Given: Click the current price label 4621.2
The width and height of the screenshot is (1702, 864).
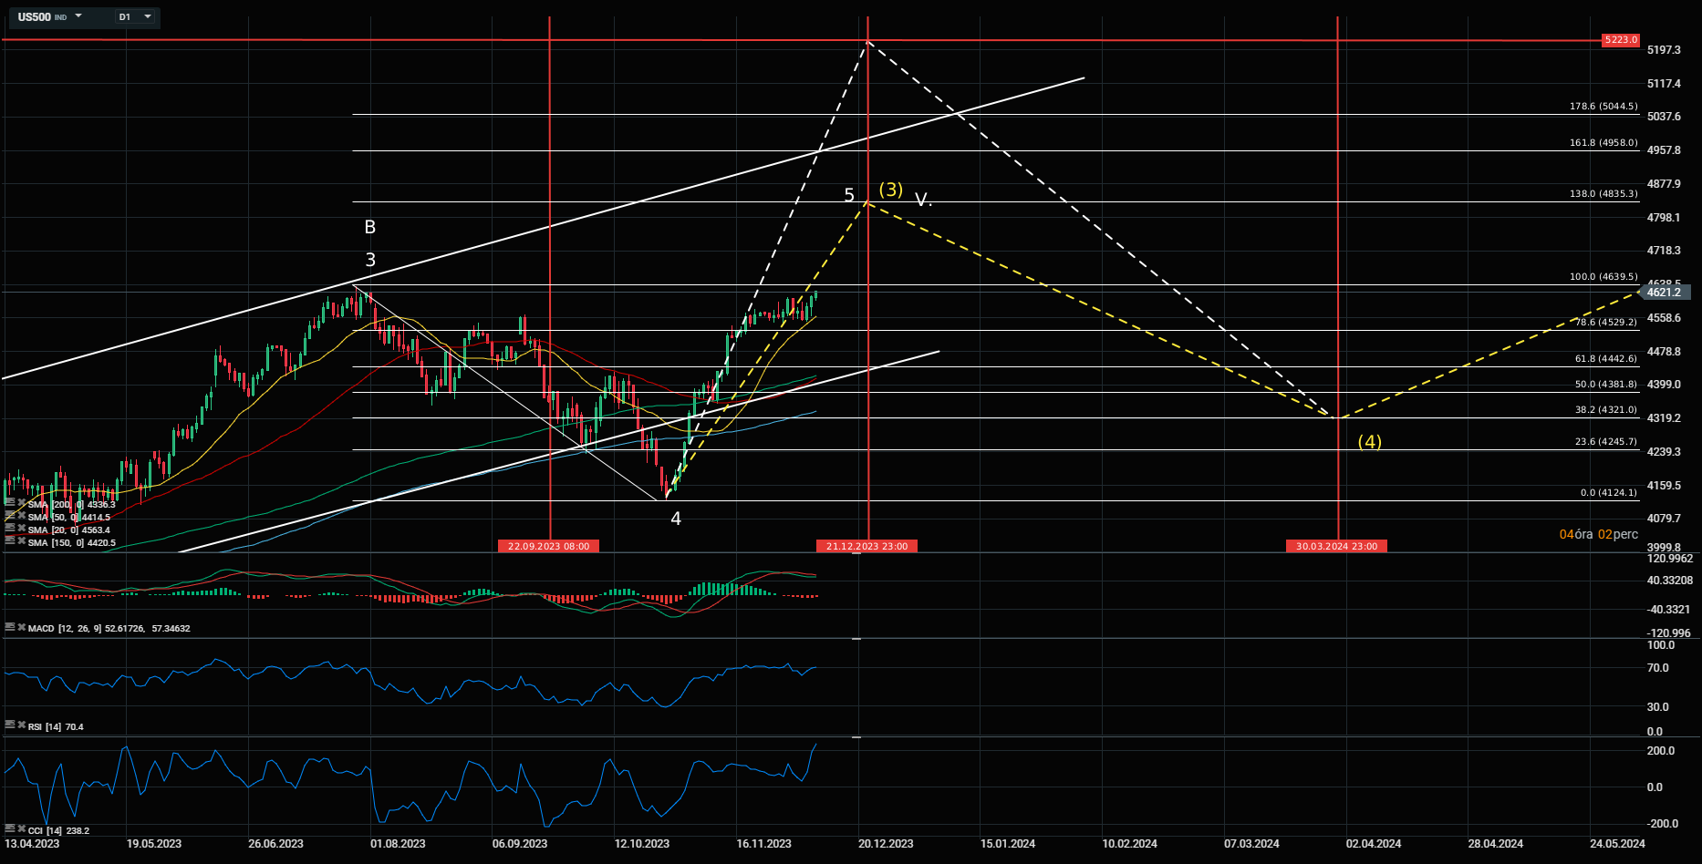Looking at the screenshot, I should point(1666,292).
